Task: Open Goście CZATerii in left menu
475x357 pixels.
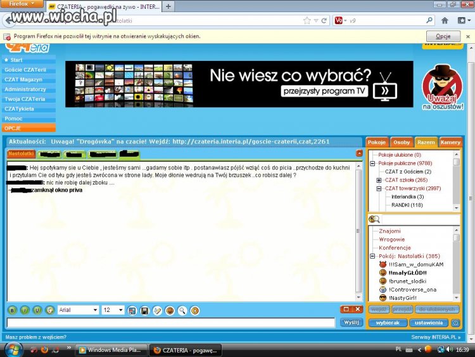Action: point(28,70)
